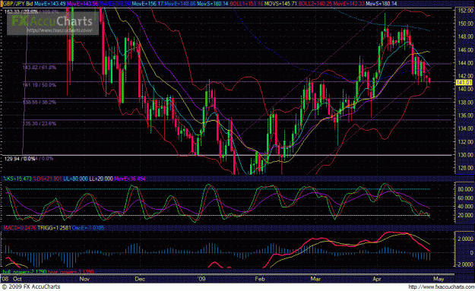The image size is (475, 291).
Task: Click the '%DS=21.801' stochastic label
Action: point(47,179)
